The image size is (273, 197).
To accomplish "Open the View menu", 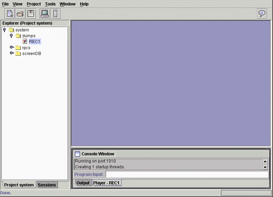I will pos(17,4).
